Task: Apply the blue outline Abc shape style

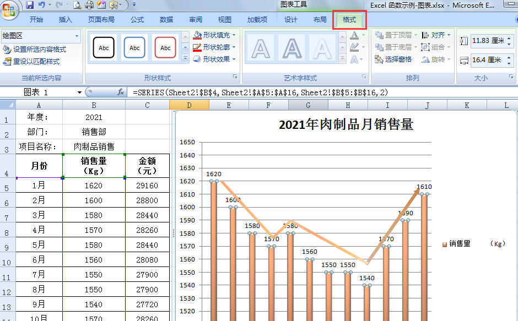Action: point(134,47)
